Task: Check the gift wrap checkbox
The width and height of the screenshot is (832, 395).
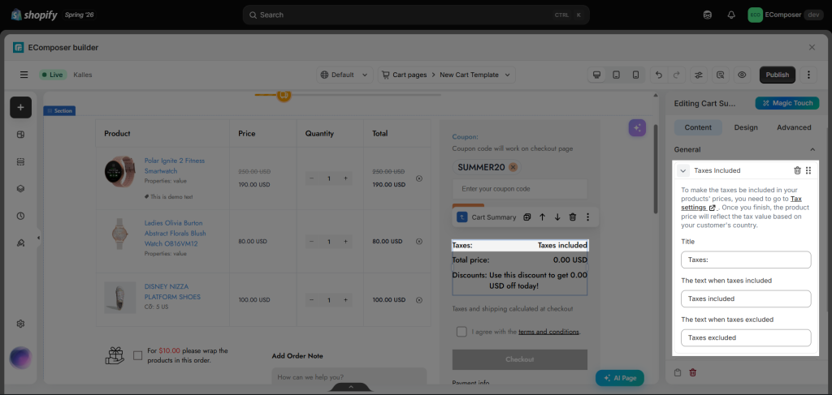Action: pyautogui.click(x=138, y=355)
